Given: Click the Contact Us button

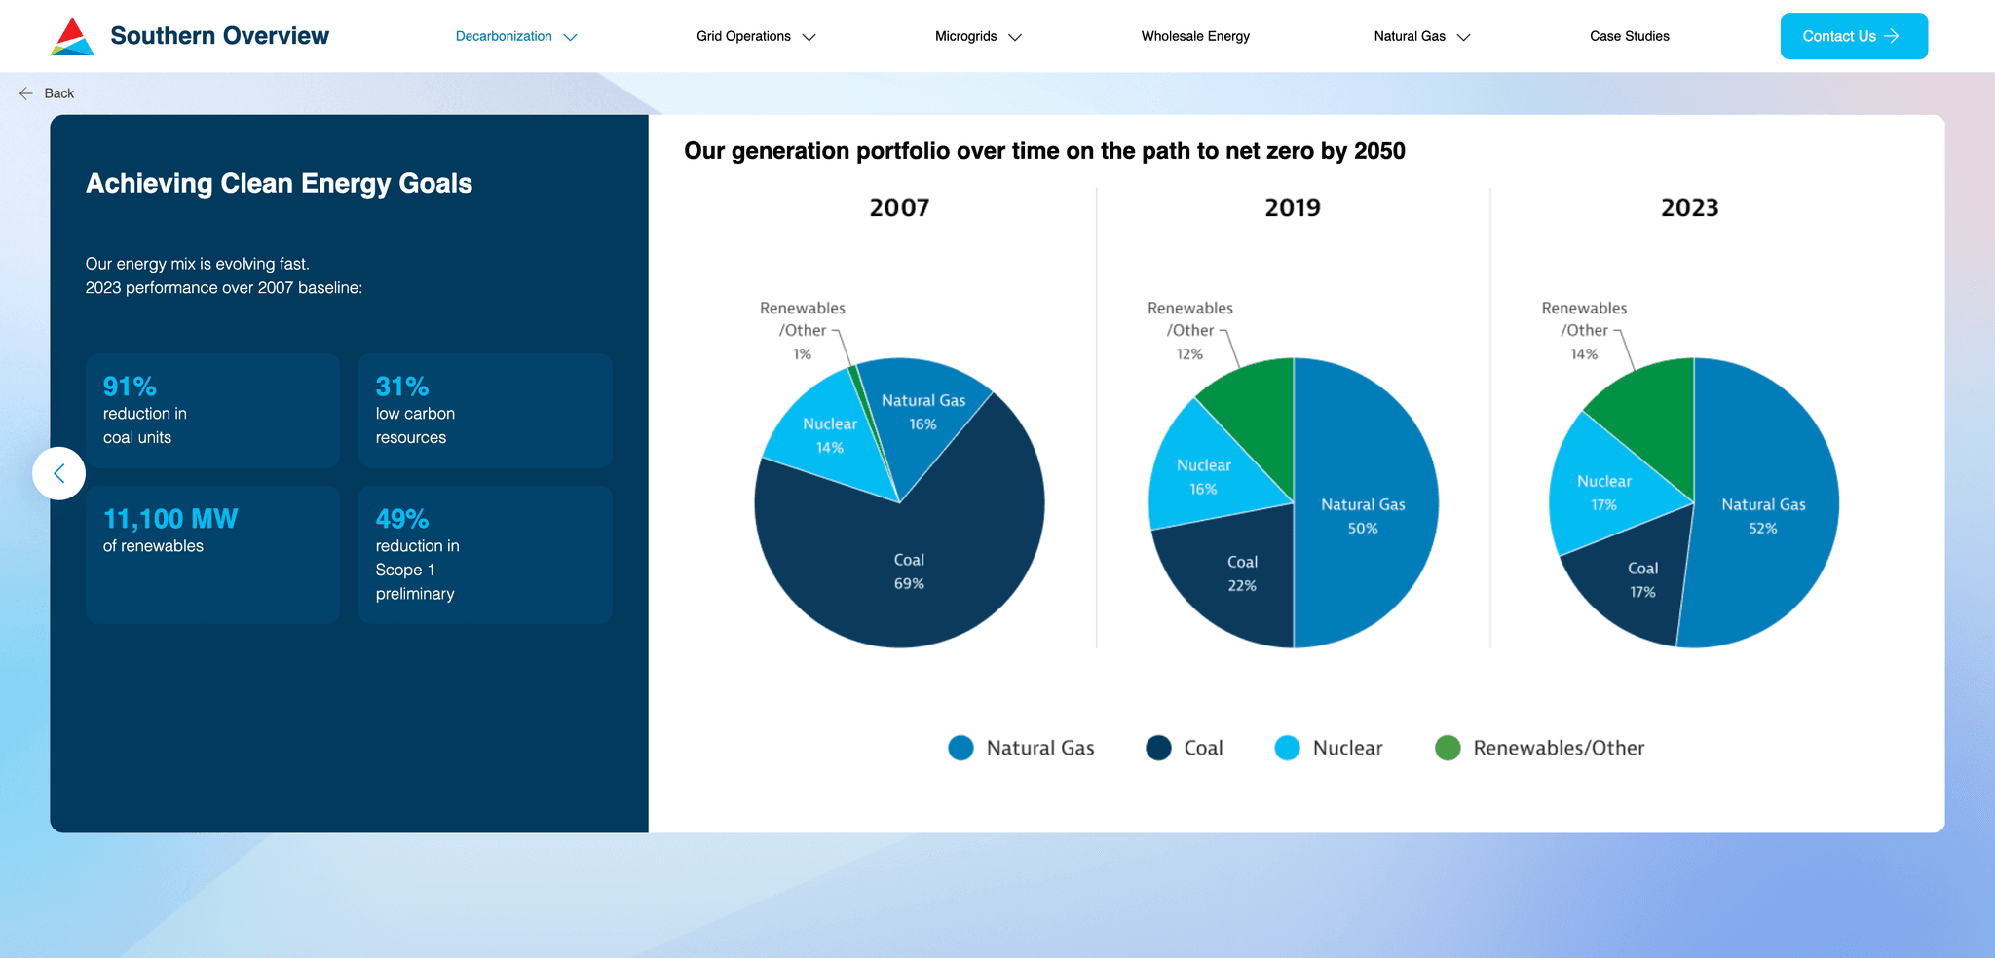Looking at the screenshot, I should (1854, 36).
